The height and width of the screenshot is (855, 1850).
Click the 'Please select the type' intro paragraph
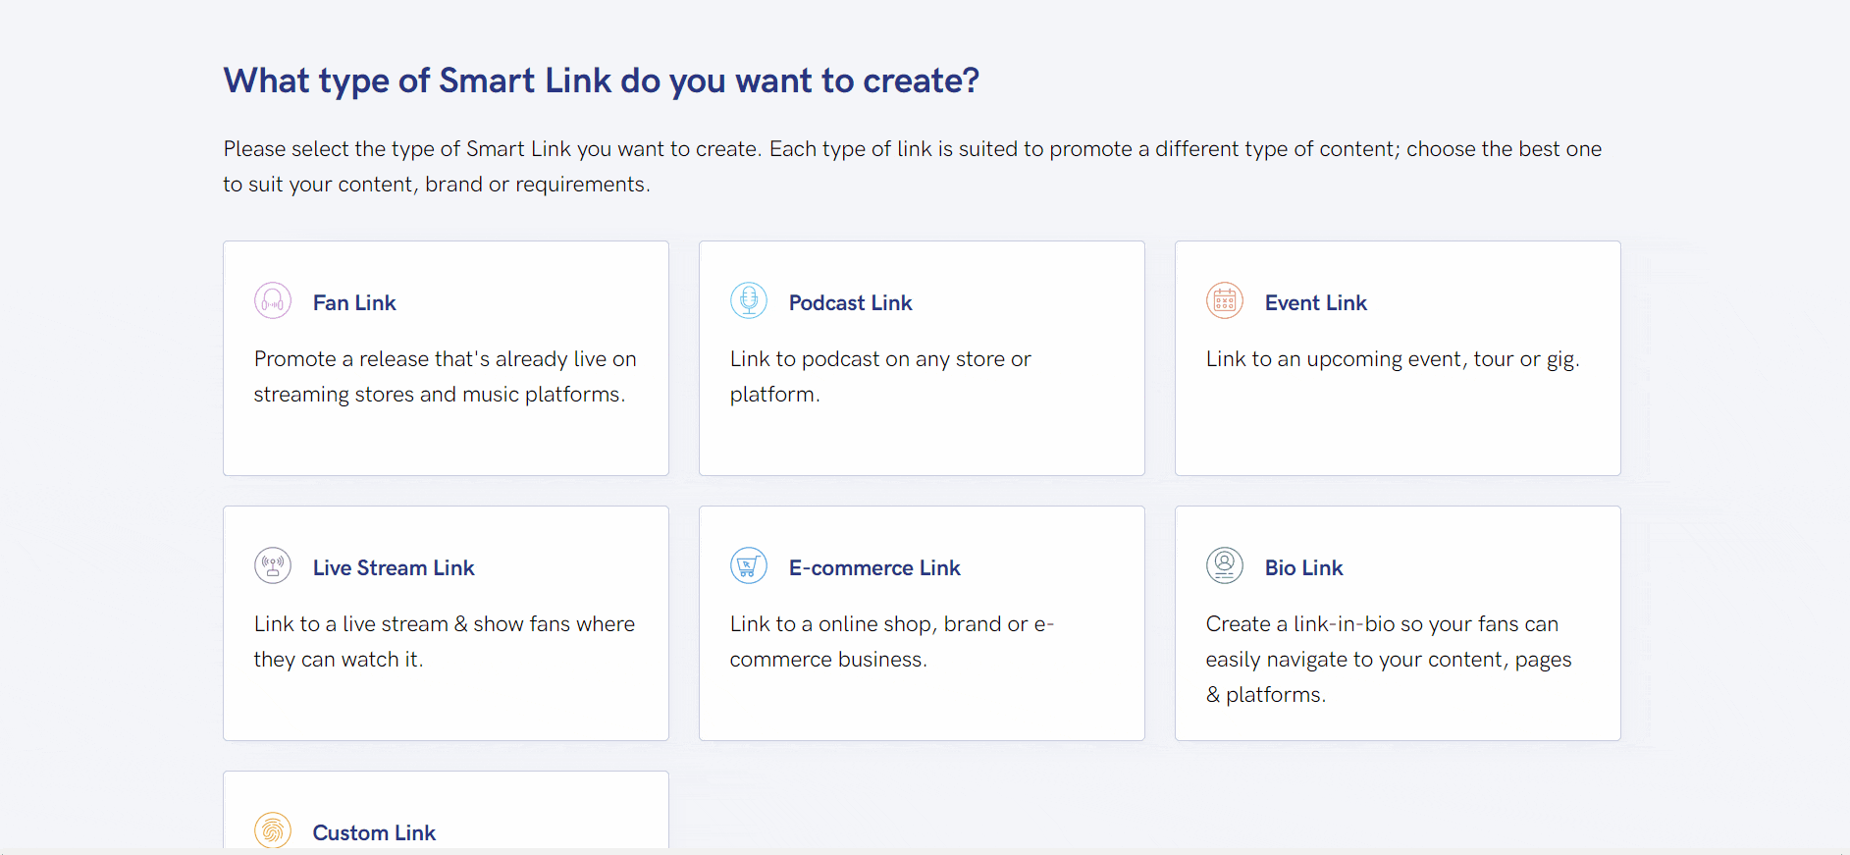(913, 167)
